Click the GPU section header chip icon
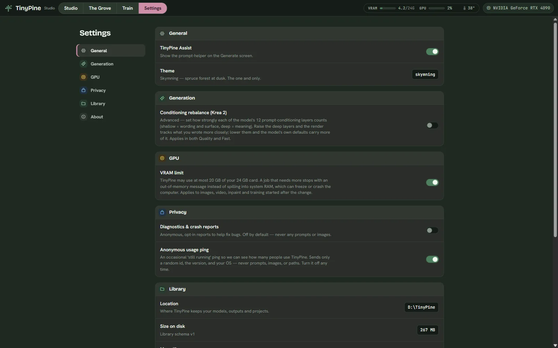This screenshot has height=348, width=558. click(x=162, y=158)
